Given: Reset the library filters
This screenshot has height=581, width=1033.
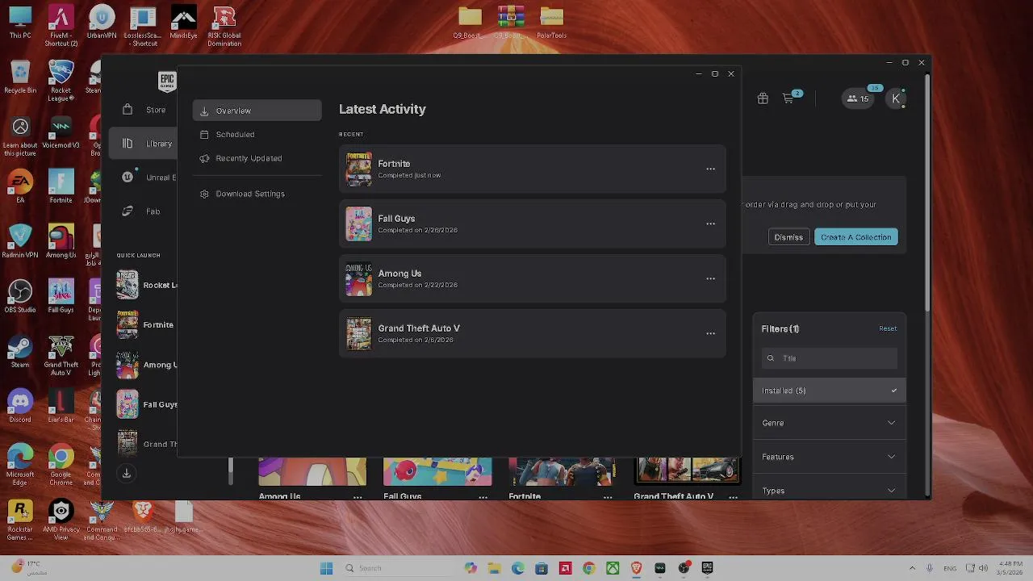Looking at the screenshot, I should click(888, 328).
